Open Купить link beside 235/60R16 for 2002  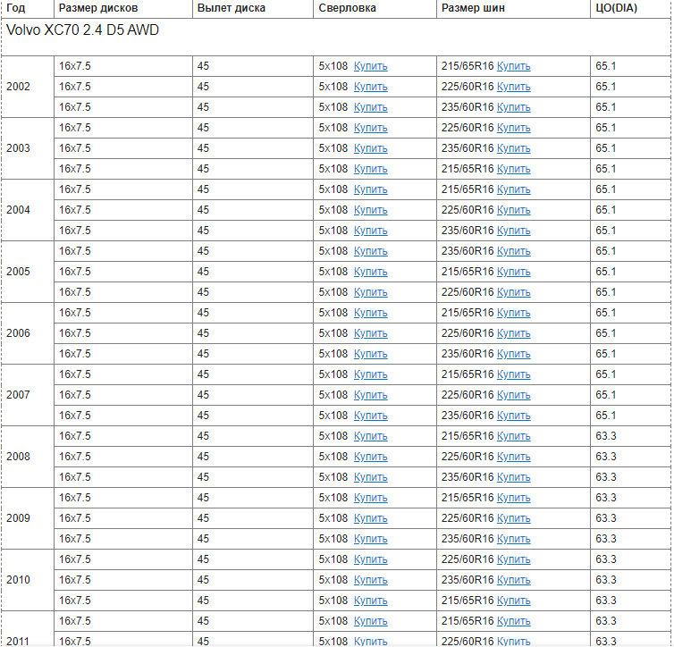[x=514, y=107]
